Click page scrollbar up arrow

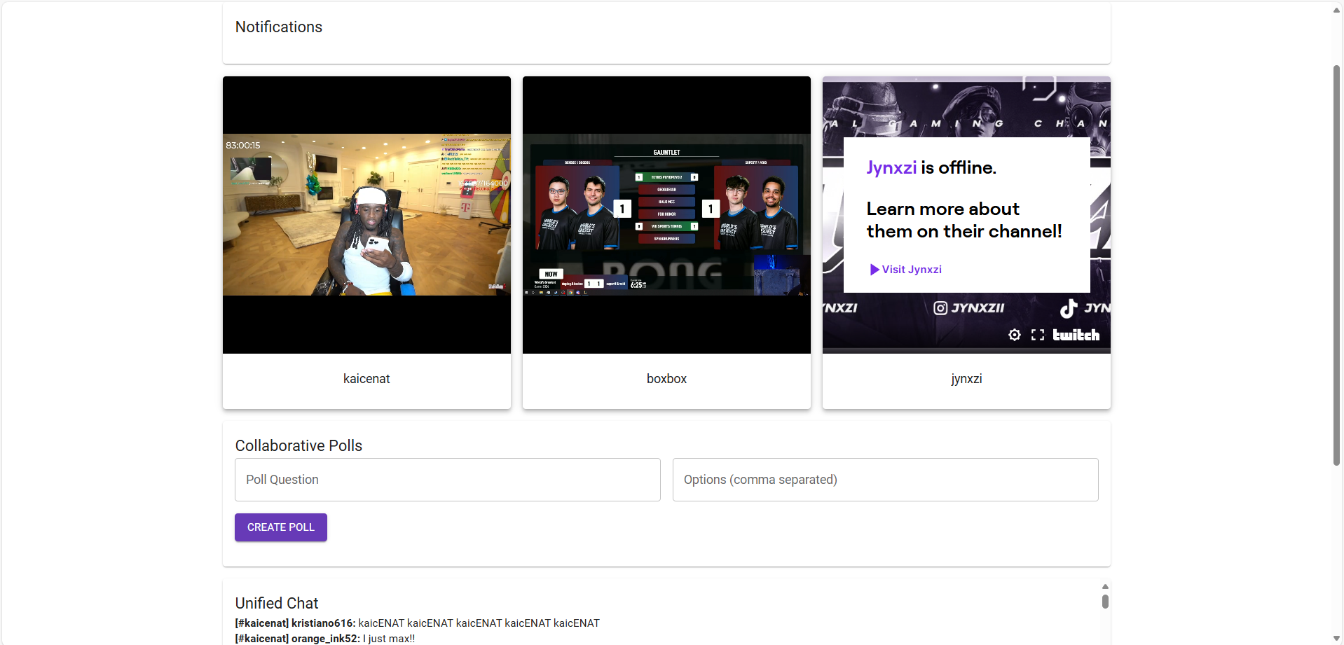point(1336,10)
